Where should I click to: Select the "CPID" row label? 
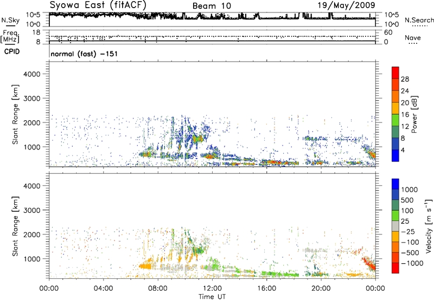tap(12, 51)
